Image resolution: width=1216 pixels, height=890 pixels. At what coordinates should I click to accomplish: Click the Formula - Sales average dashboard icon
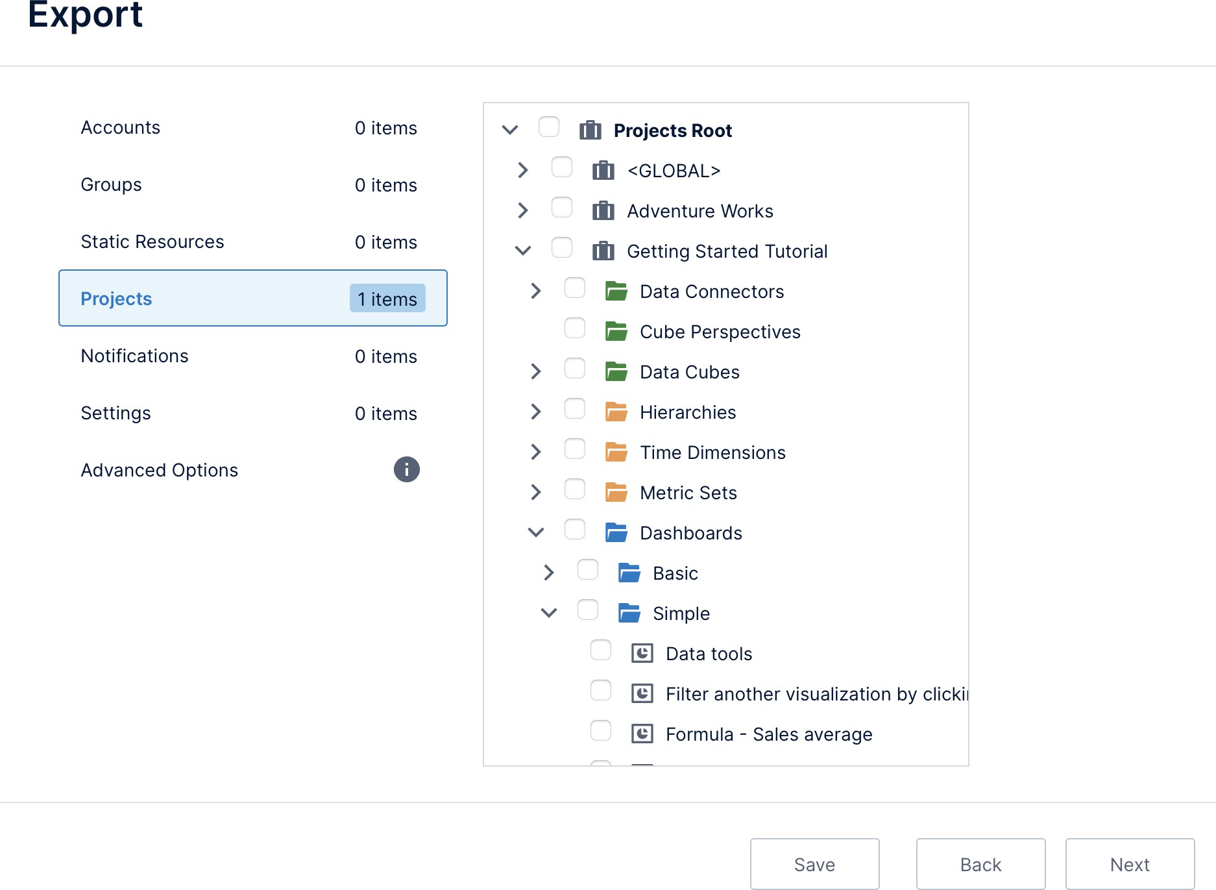(642, 734)
